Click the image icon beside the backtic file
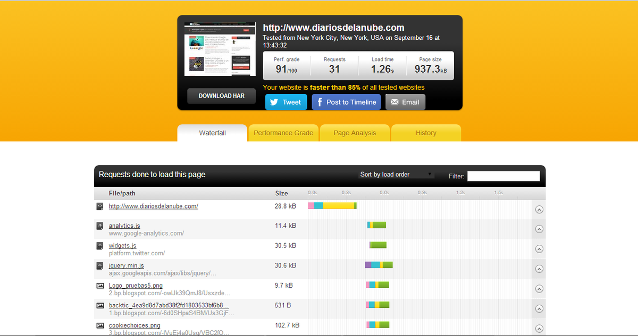638x336 pixels. (99, 305)
